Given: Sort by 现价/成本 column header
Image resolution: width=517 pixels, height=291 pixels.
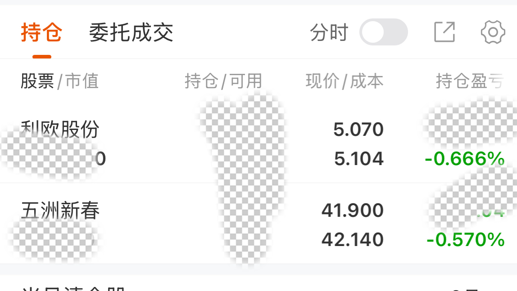Looking at the screenshot, I should (x=345, y=81).
